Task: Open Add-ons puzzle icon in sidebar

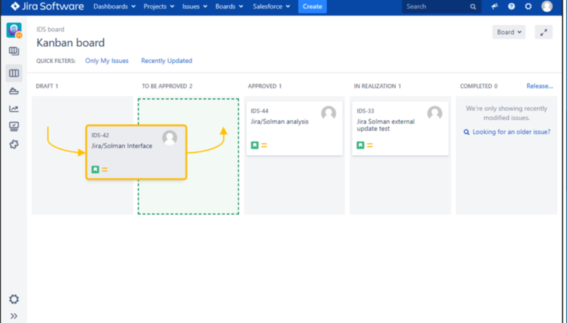Action: (x=14, y=144)
